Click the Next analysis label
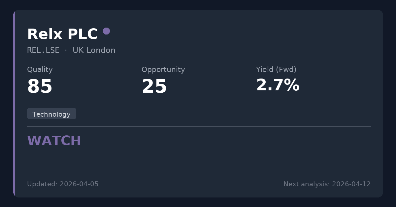This screenshot has height=207, width=396. click(x=307, y=184)
